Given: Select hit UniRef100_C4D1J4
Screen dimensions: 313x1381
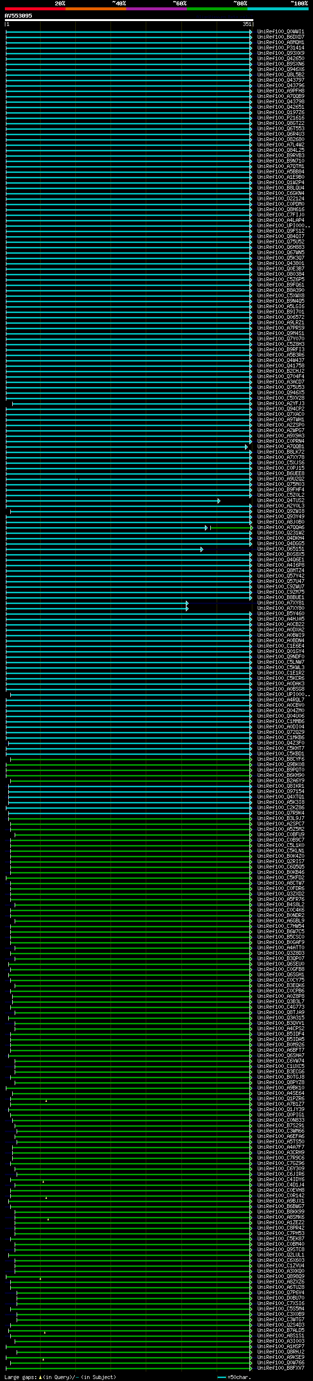Looking at the screenshot, I should pos(280,1186).
